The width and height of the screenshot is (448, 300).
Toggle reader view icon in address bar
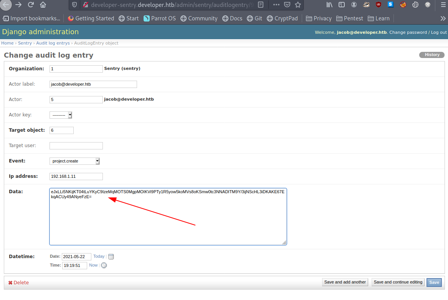[261, 5]
